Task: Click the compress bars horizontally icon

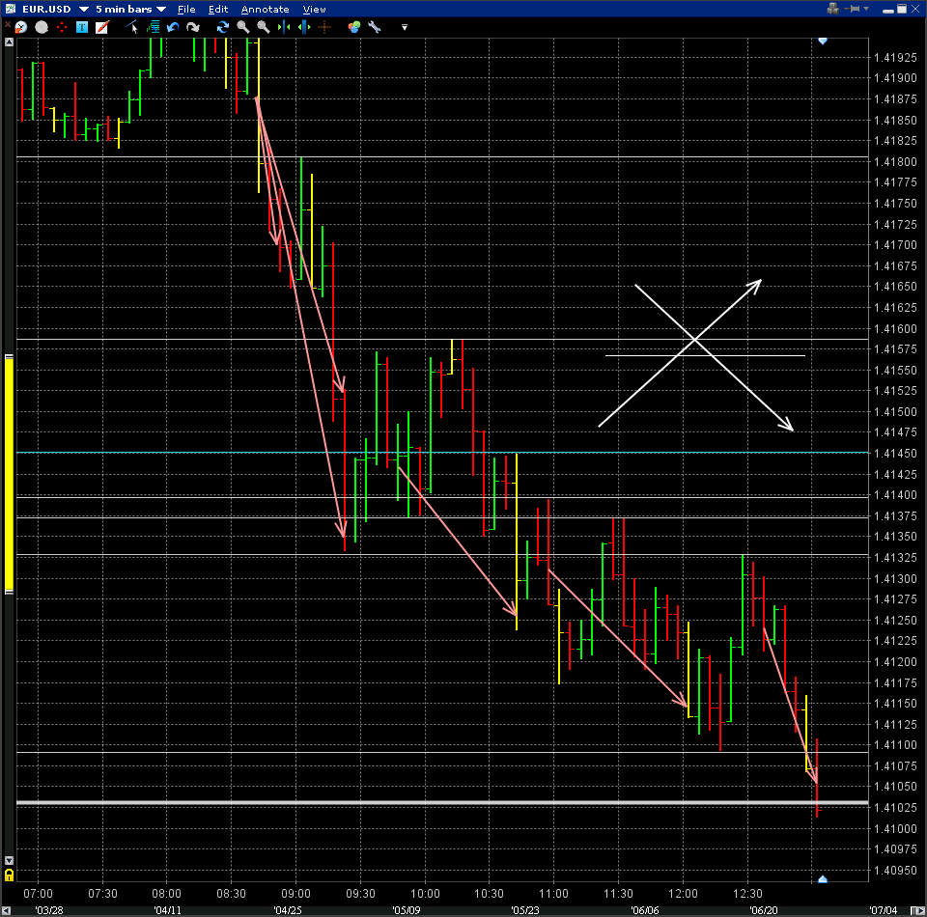Action: 284,27
